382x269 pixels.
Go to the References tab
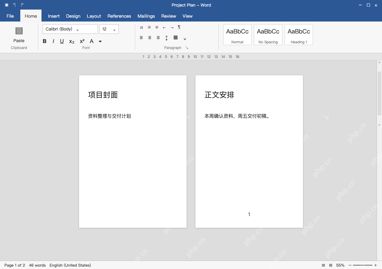pos(119,16)
